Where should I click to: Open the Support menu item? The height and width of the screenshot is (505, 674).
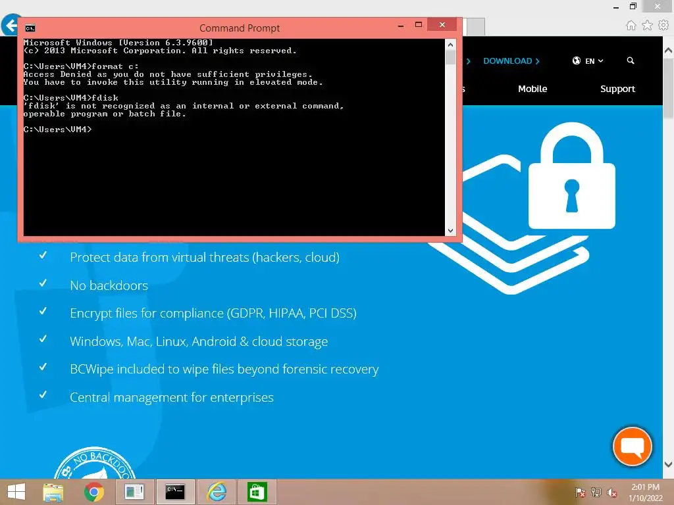(617, 89)
